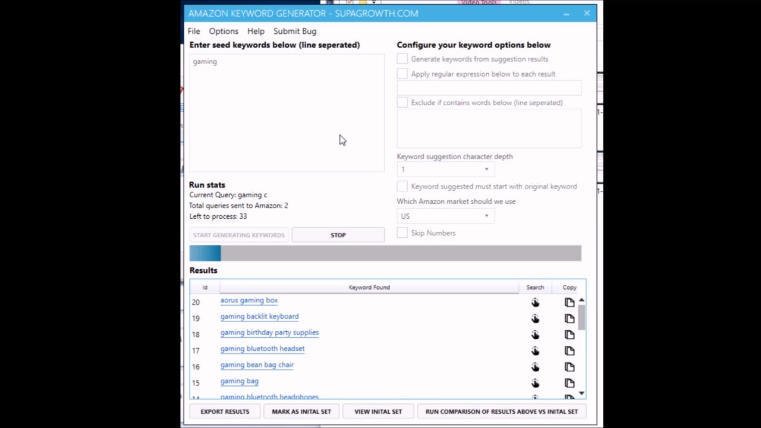Click the regular expression input field
Viewport: 761px width, 428px height.
click(489, 88)
